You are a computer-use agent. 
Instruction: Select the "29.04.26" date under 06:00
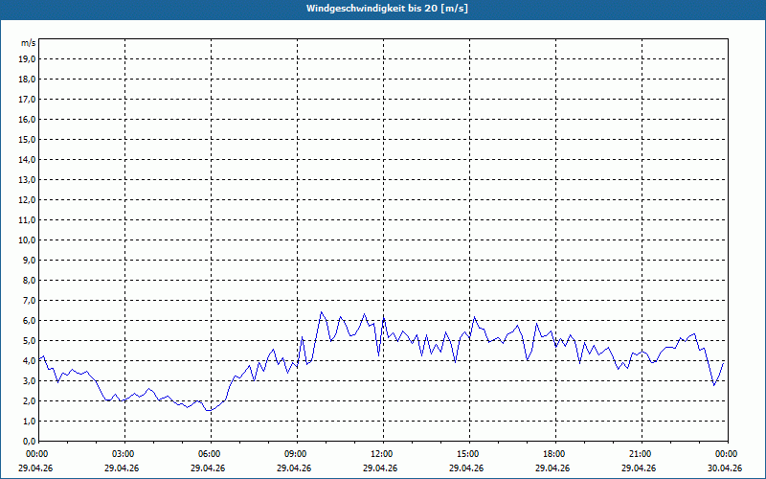click(208, 468)
